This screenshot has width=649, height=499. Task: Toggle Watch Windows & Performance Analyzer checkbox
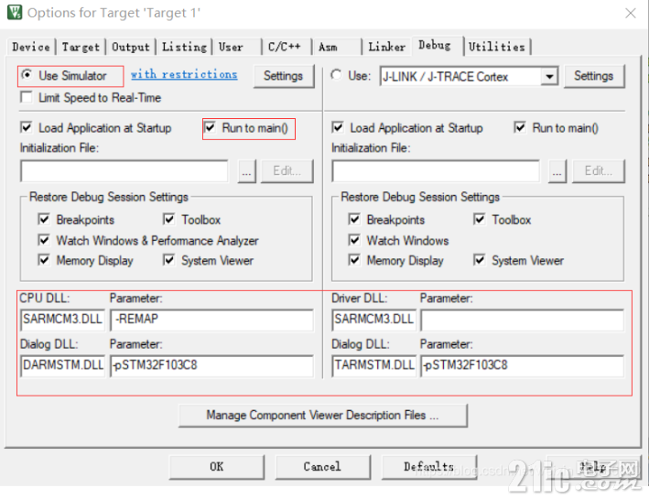(44, 240)
